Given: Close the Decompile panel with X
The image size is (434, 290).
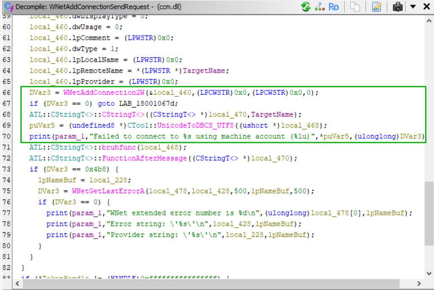Looking at the screenshot, I should coord(426,7).
